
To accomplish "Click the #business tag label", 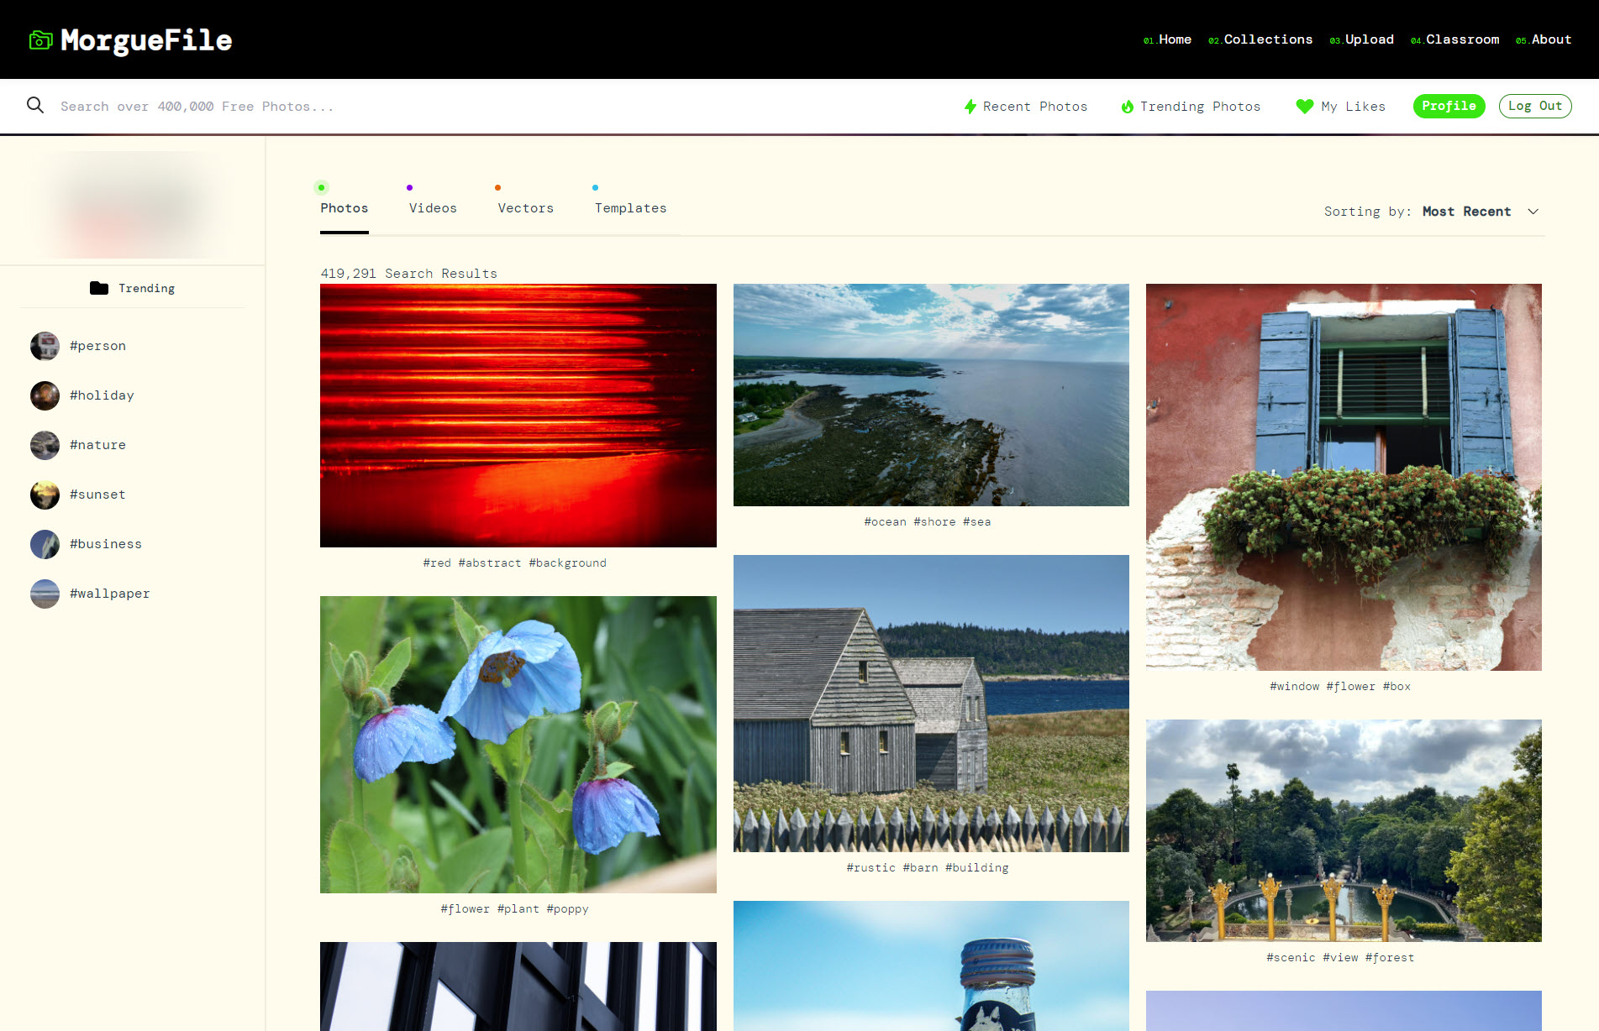I will click(106, 544).
